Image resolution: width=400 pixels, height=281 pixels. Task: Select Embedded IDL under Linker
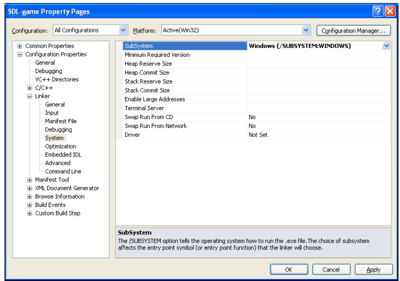click(63, 154)
